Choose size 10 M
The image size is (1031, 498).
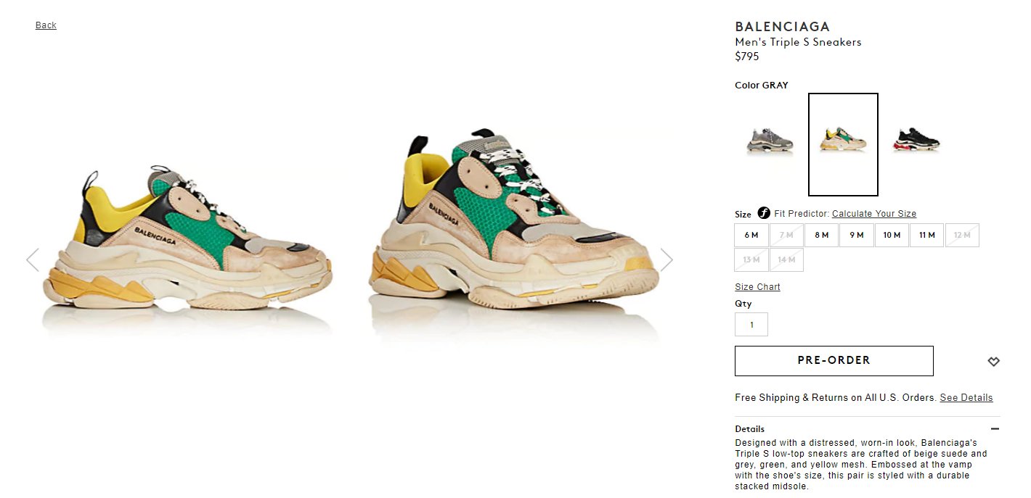(892, 235)
